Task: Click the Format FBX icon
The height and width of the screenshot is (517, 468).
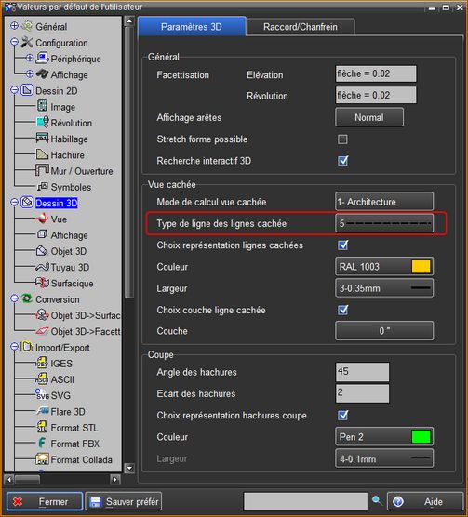Action: point(42,443)
